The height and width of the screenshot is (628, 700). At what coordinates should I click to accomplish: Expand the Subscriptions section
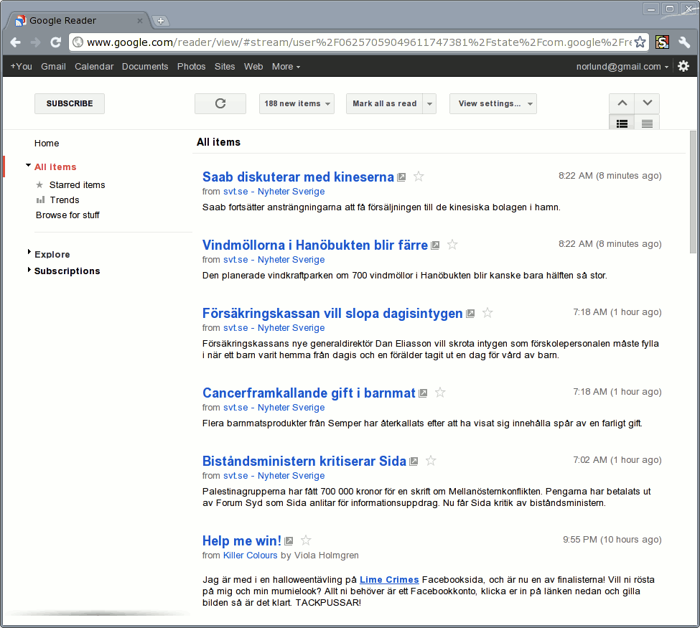[x=29, y=270]
